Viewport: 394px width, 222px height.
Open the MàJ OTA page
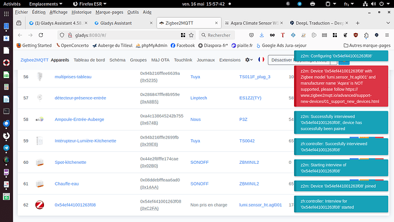click(160, 60)
